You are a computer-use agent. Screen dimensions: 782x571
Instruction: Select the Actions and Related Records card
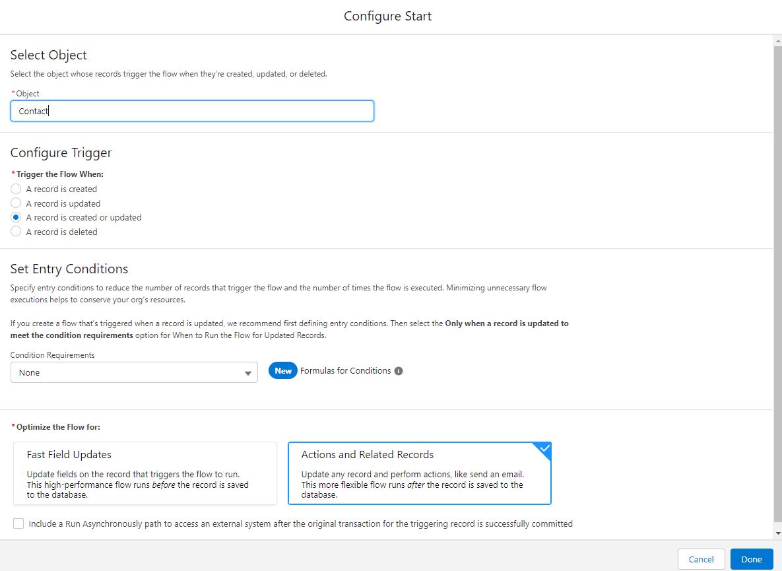pyautogui.click(x=419, y=473)
